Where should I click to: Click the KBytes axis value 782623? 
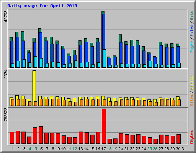click(x=6, y=114)
